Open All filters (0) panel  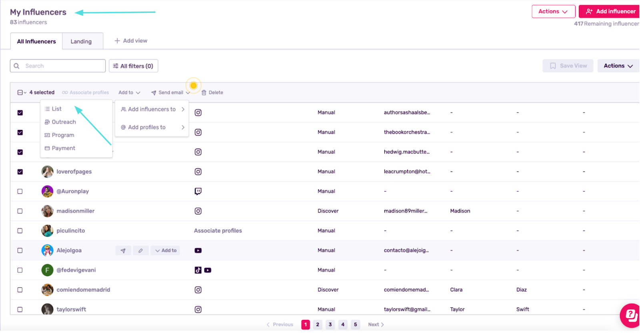click(133, 66)
